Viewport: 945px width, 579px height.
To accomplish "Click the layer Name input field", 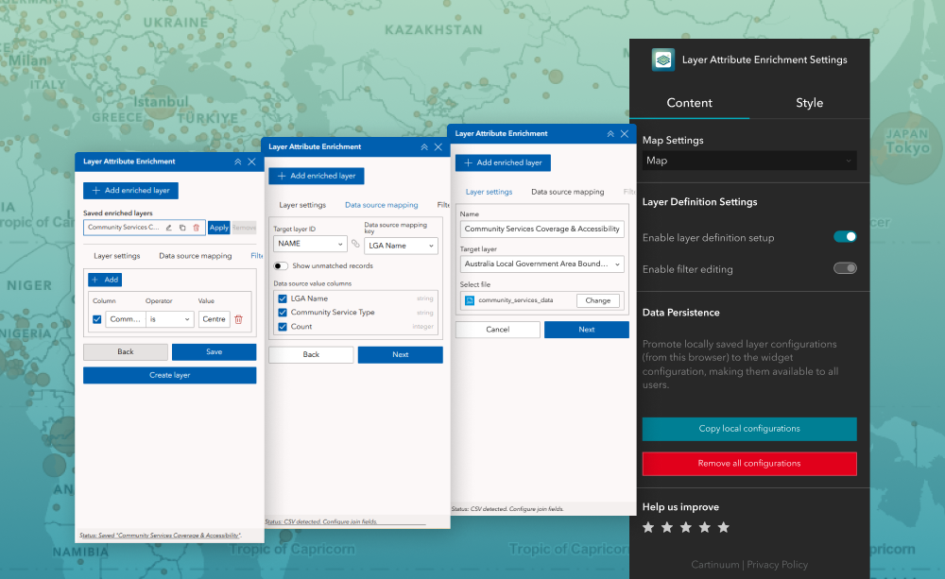I will pyautogui.click(x=542, y=229).
